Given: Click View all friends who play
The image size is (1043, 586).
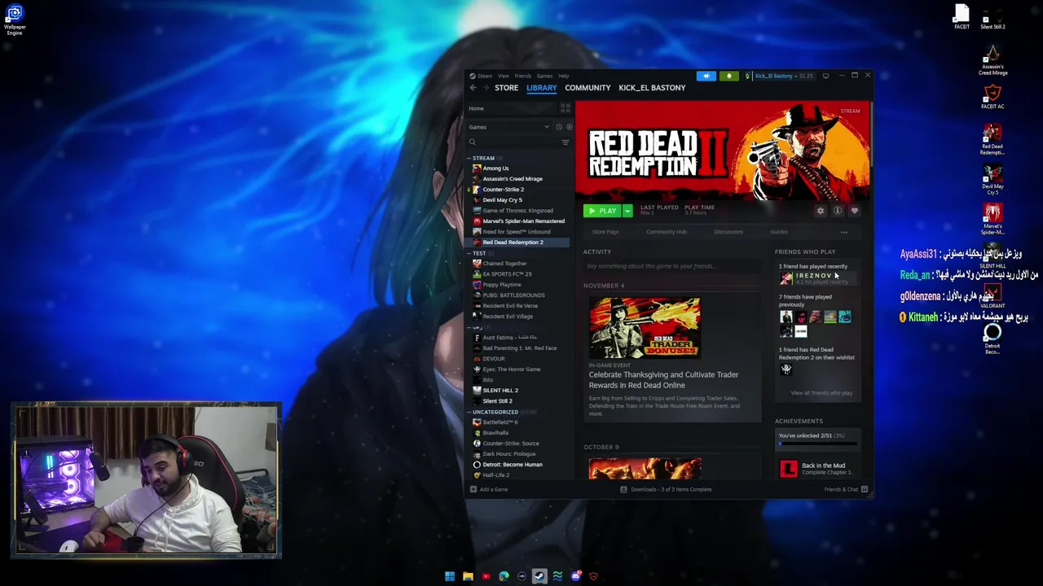Looking at the screenshot, I should pyautogui.click(x=821, y=393).
